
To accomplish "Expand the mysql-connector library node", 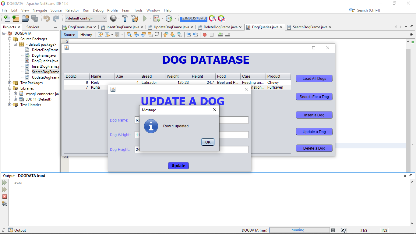I will [x=15, y=94].
